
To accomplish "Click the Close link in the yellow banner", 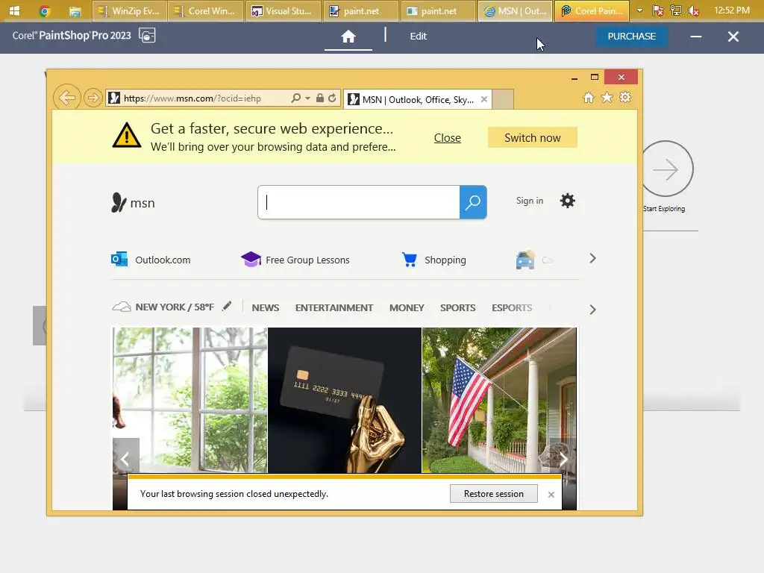I will point(448,138).
